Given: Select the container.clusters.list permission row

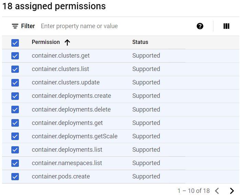Looking at the screenshot, I should tap(60, 69).
